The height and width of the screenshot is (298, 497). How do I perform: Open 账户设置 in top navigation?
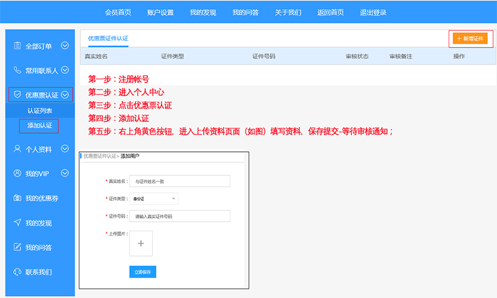point(160,12)
